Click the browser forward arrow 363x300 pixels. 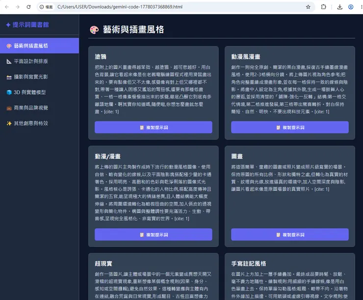[x=18, y=7]
